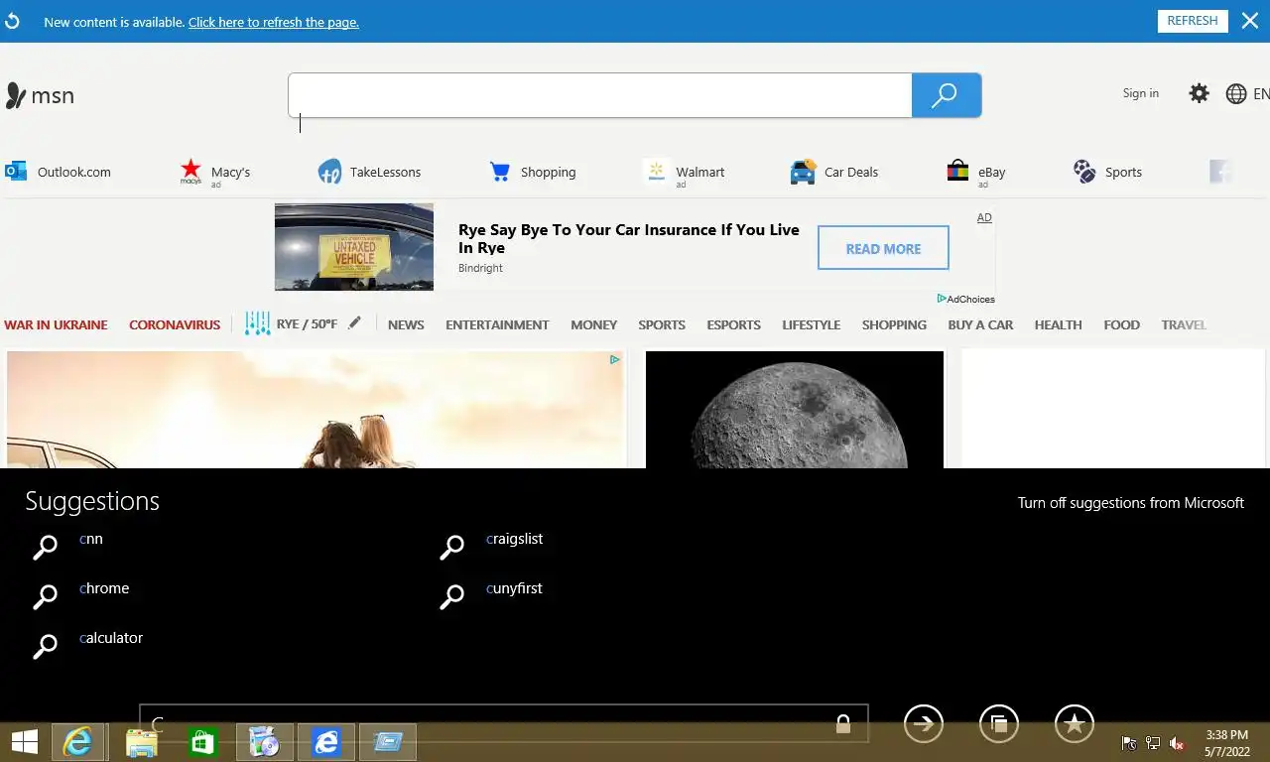
Task: Click the weather rain icon beside RYE
Action: point(257,323)
